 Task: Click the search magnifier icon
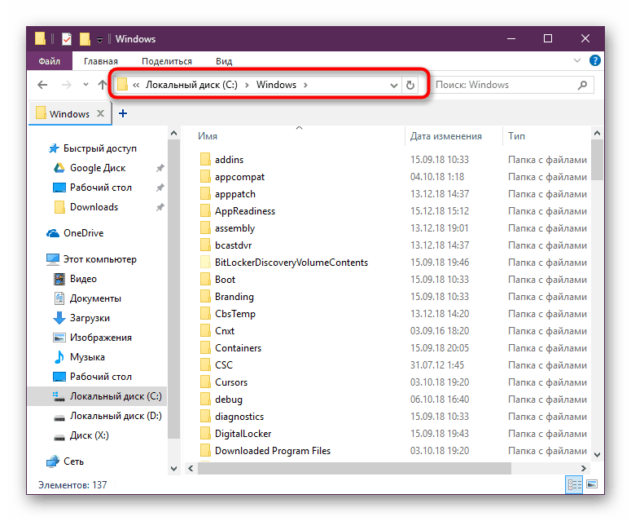pyautogui.click(x=582, y=85)
